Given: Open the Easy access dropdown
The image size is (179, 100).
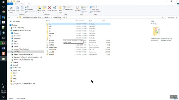Looking at the screenshot, I should click(68, 9).
